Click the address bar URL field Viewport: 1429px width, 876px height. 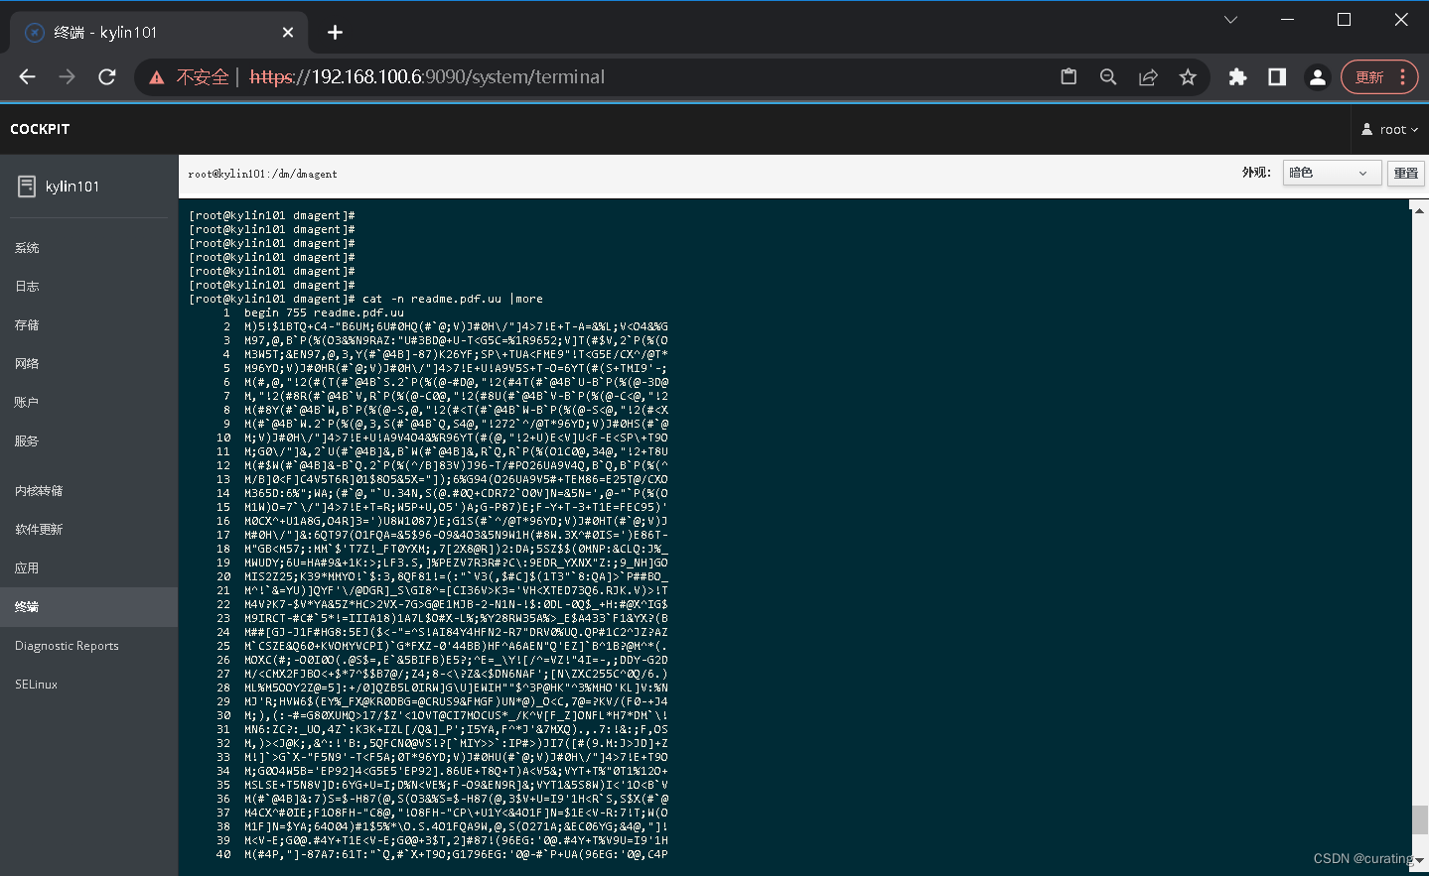tap(596, 76)
